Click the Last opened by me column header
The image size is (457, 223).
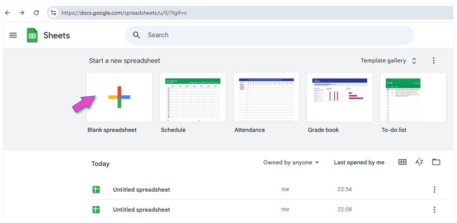[359, 163]
